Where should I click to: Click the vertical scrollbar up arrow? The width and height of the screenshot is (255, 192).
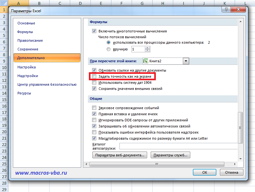(x=241, y=22)
